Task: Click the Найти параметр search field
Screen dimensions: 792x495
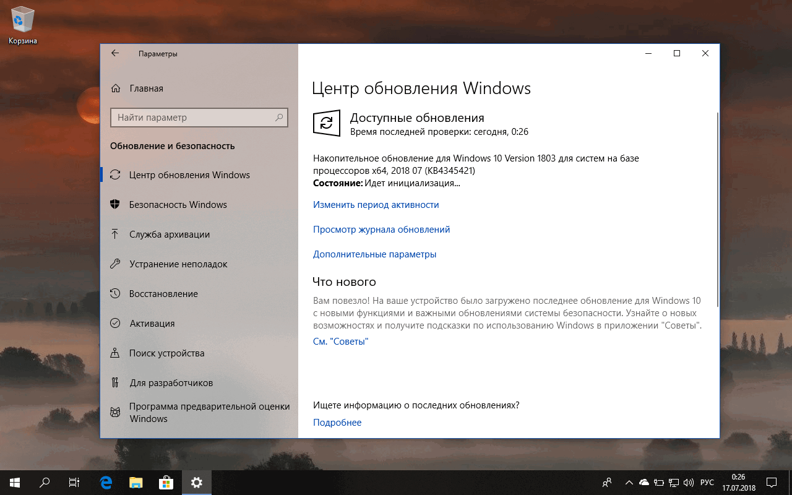Action: tap(199, 118)
